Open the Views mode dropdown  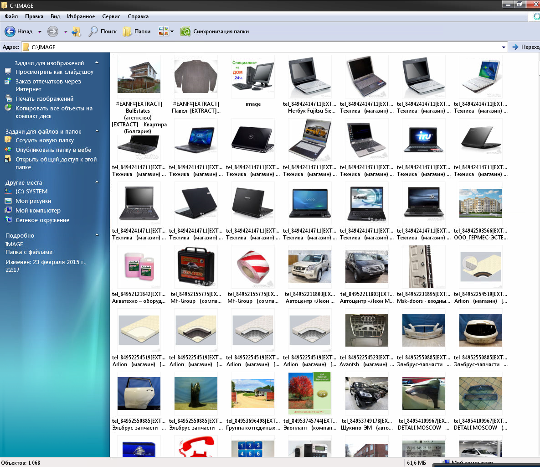pos(172,31)
